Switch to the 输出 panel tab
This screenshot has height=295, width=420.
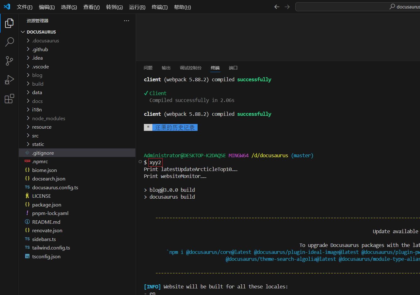[x=166, y=68]
